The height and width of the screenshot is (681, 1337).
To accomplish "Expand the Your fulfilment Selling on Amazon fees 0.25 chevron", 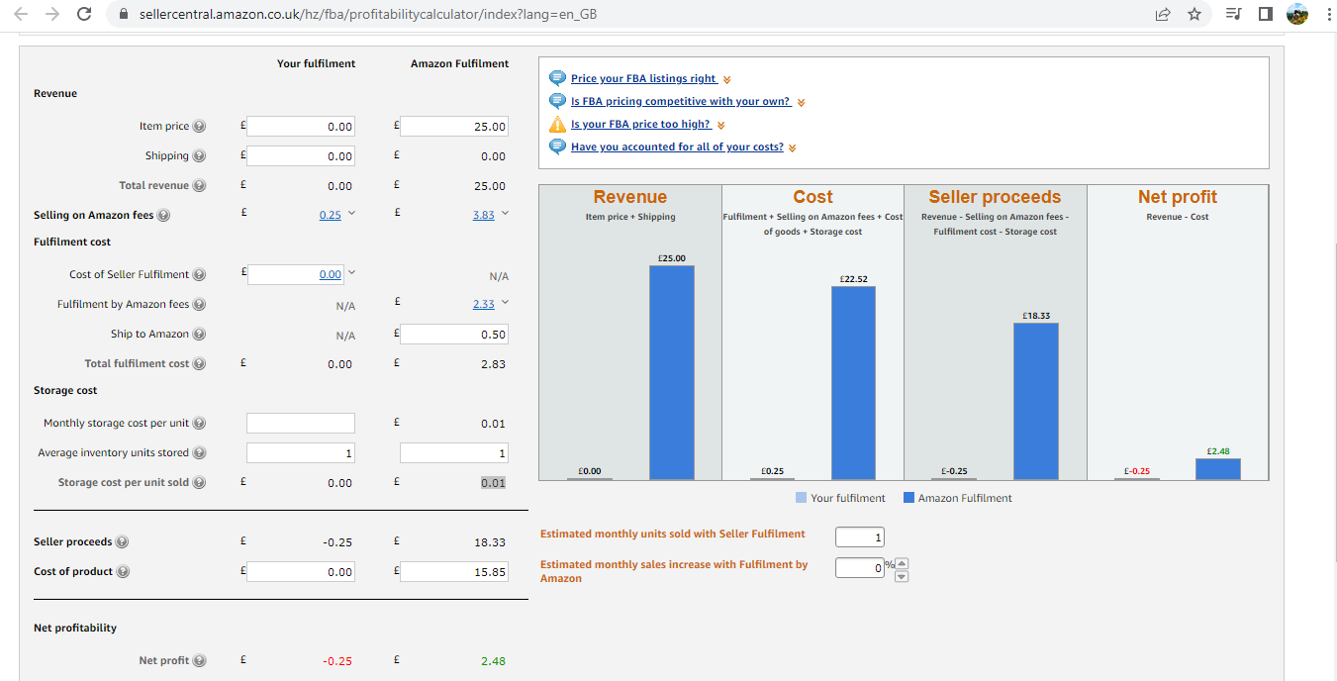I will tap(350, 215).
